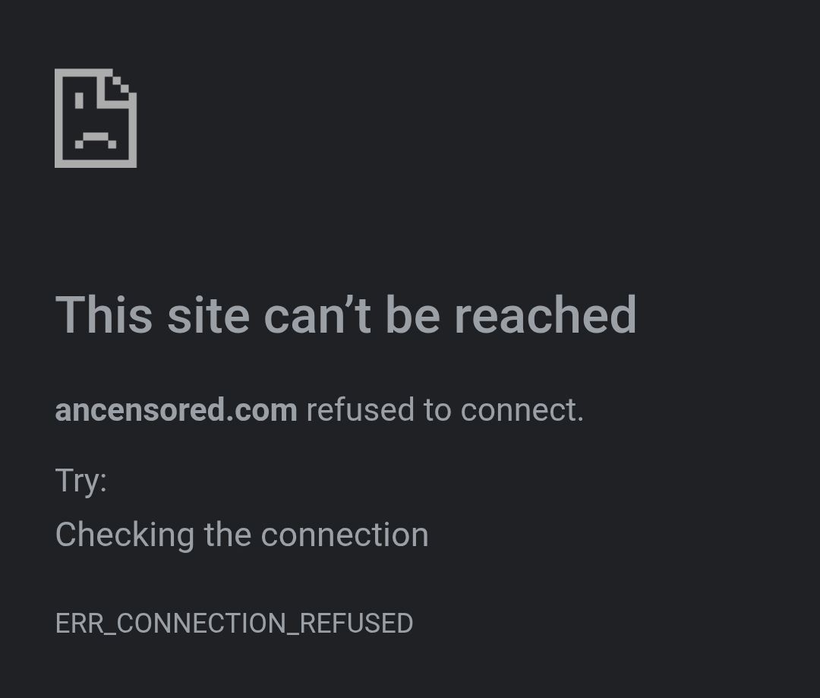This screenshot has height=698, width=820.
Task: Click the "REFUSED" part of the error code
Action: click(x=357, y=623)
